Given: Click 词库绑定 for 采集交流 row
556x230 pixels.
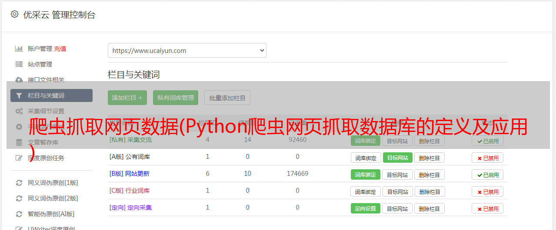Looking at the screenshot, I should pos(366,141).
